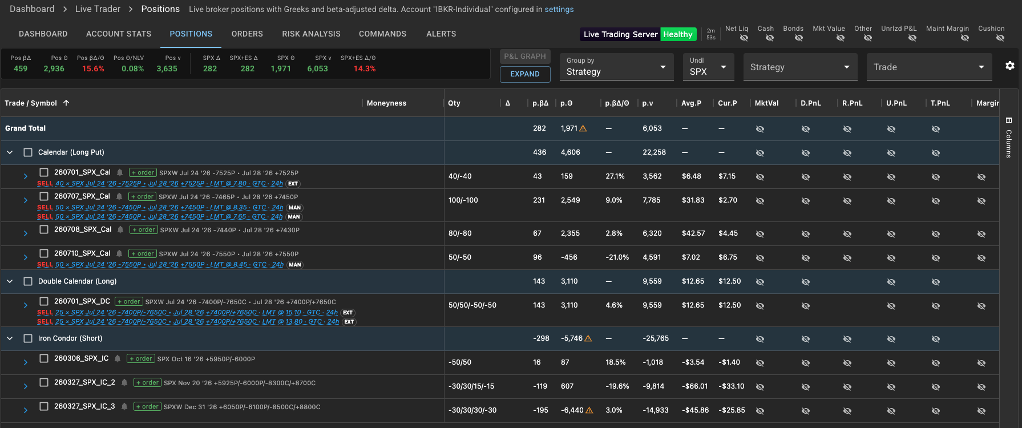Click warning icon in Grand Total theta
Image resolution: width=1022 pixels, height=428 pixels.
583,128
